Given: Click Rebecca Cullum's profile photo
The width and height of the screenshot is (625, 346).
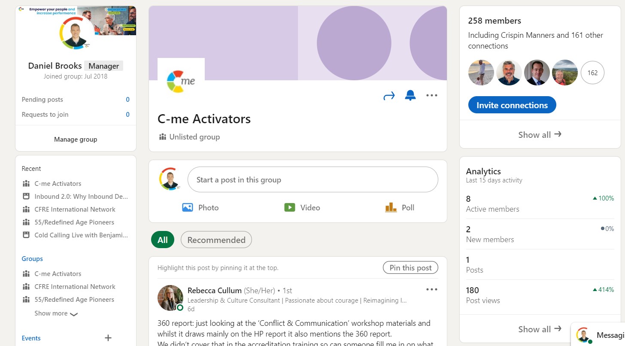Looking at the screenshot, I should [x=170, y=298].
